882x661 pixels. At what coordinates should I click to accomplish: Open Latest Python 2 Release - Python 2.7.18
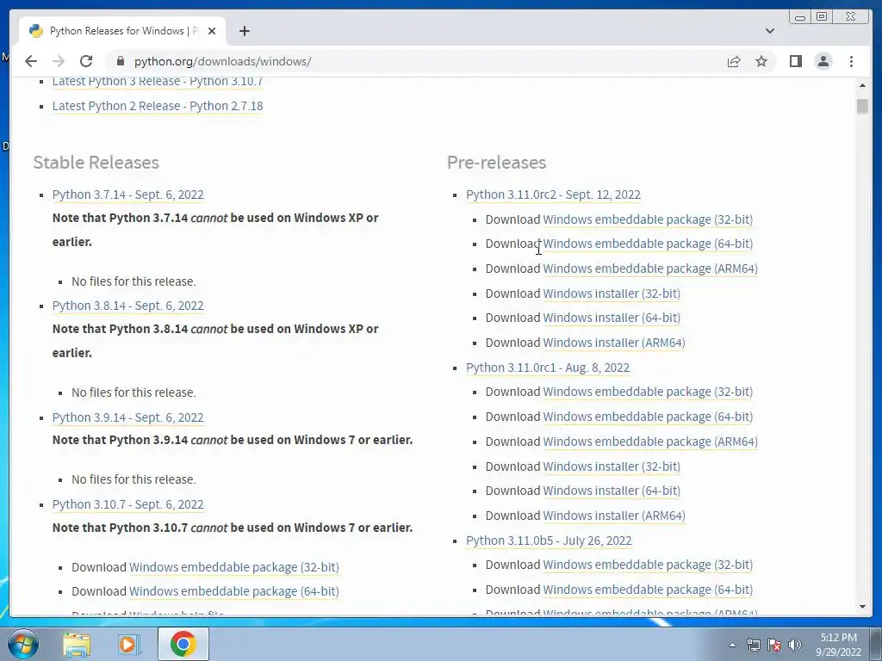(158, 106)
